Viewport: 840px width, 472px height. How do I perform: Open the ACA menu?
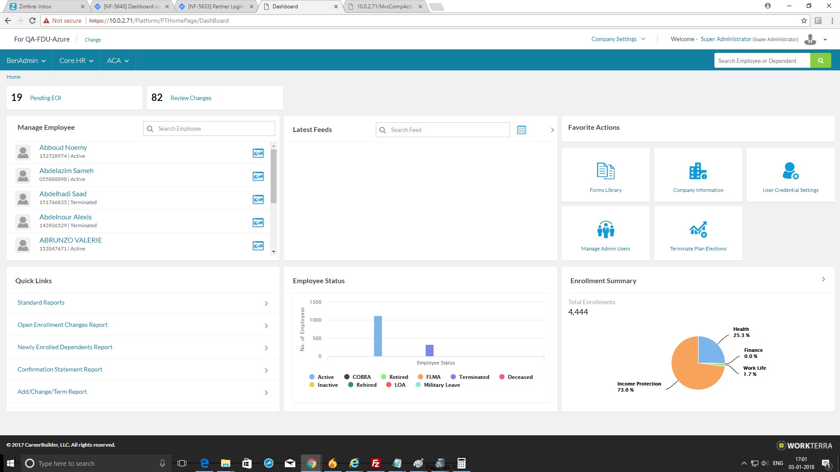click(x=118, y=60)
